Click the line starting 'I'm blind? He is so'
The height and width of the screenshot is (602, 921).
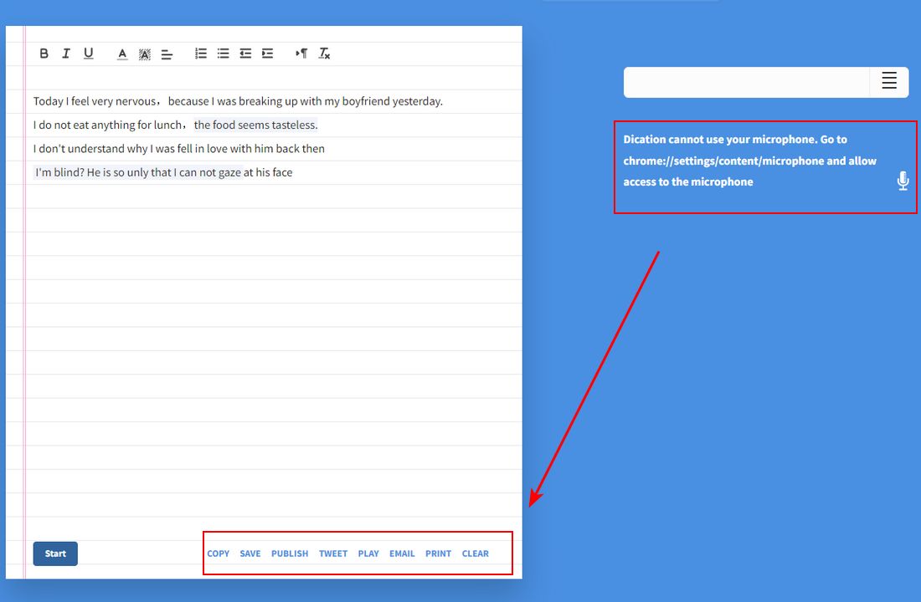click(163, 172)
